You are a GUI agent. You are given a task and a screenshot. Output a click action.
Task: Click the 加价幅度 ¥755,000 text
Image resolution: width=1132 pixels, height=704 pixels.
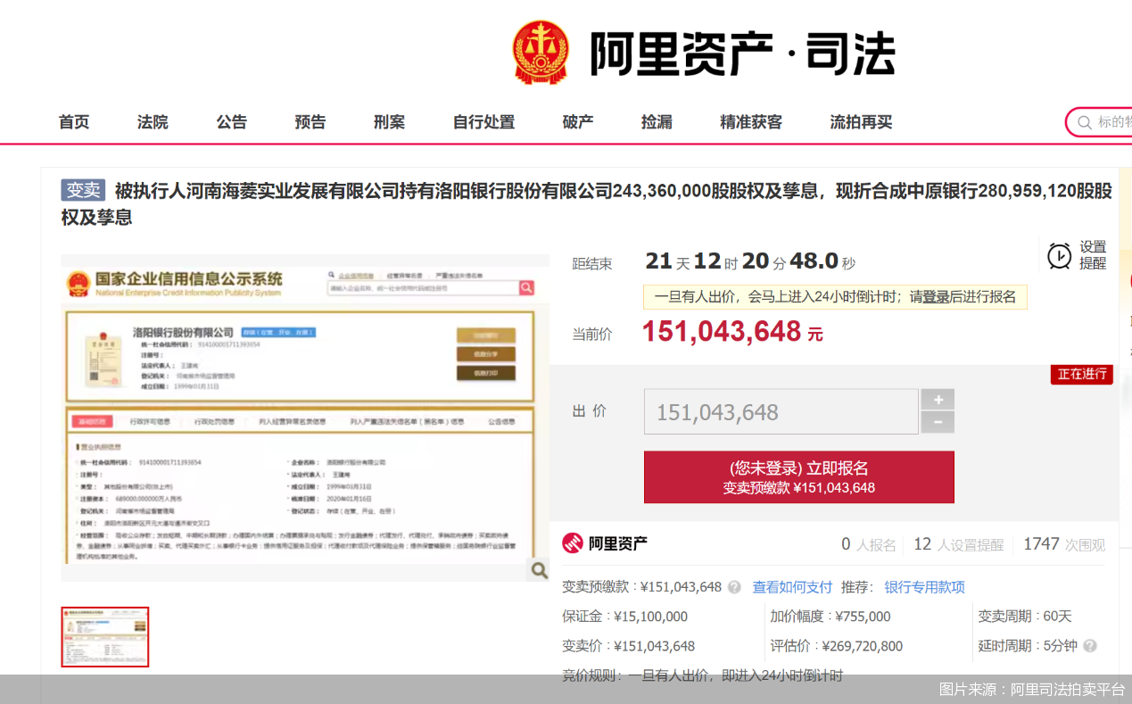830,617
